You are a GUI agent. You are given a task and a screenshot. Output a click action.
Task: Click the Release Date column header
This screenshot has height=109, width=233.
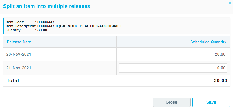point(19,42)
